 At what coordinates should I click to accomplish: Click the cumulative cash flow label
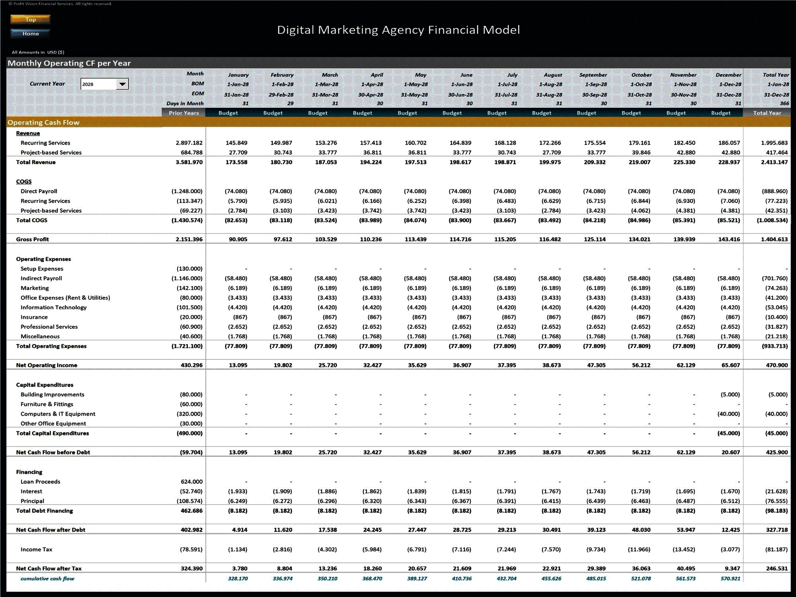pos(47,578)
